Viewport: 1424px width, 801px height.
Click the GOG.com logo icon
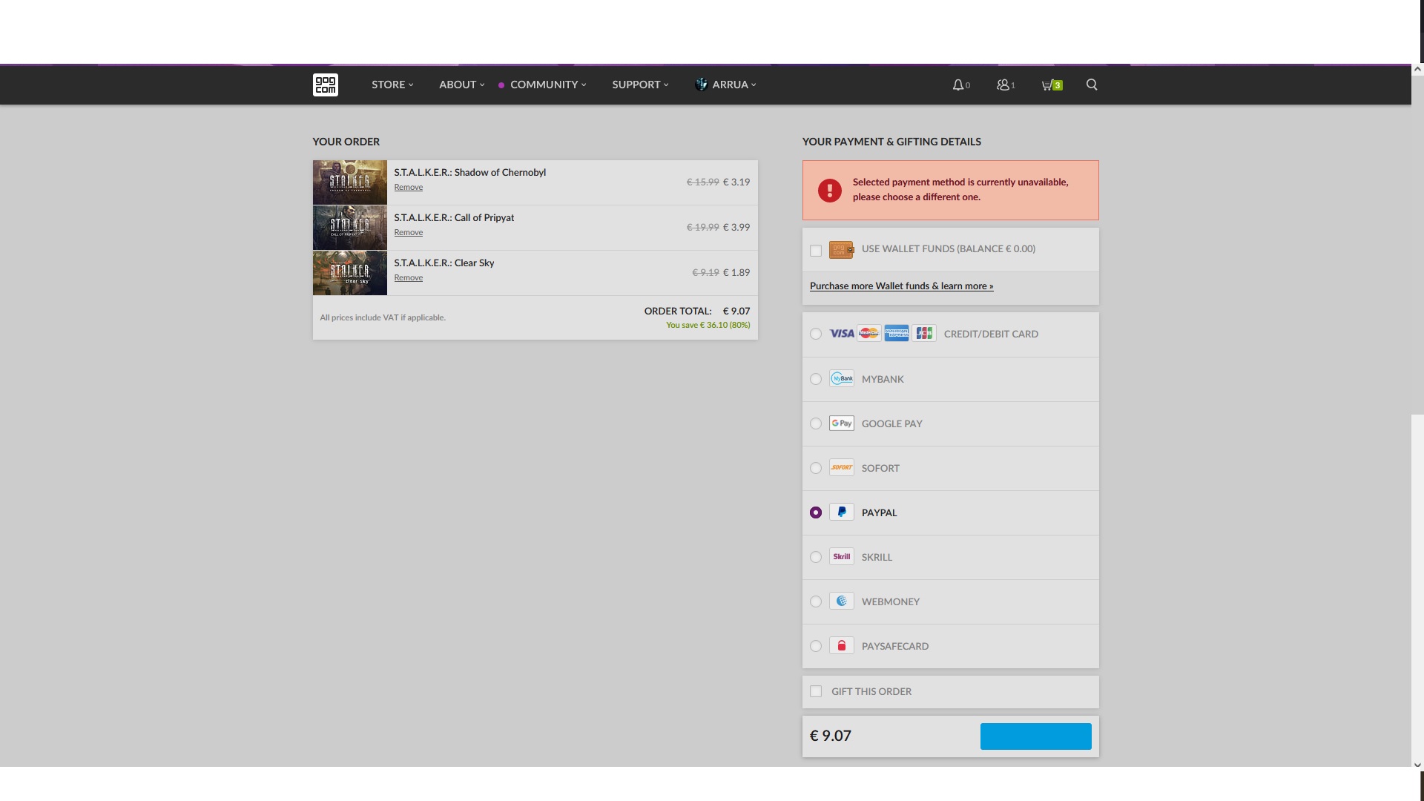(x=325, y=85)
